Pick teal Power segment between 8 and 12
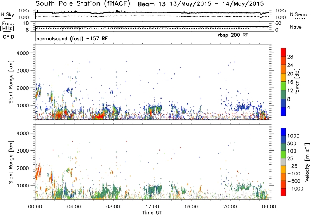Screen dimensions: 311x215 [283, 94]
